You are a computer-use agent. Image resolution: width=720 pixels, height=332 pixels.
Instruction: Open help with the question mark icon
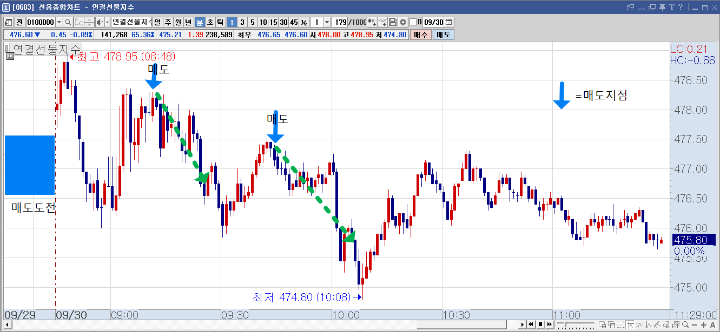coord(681,7)
